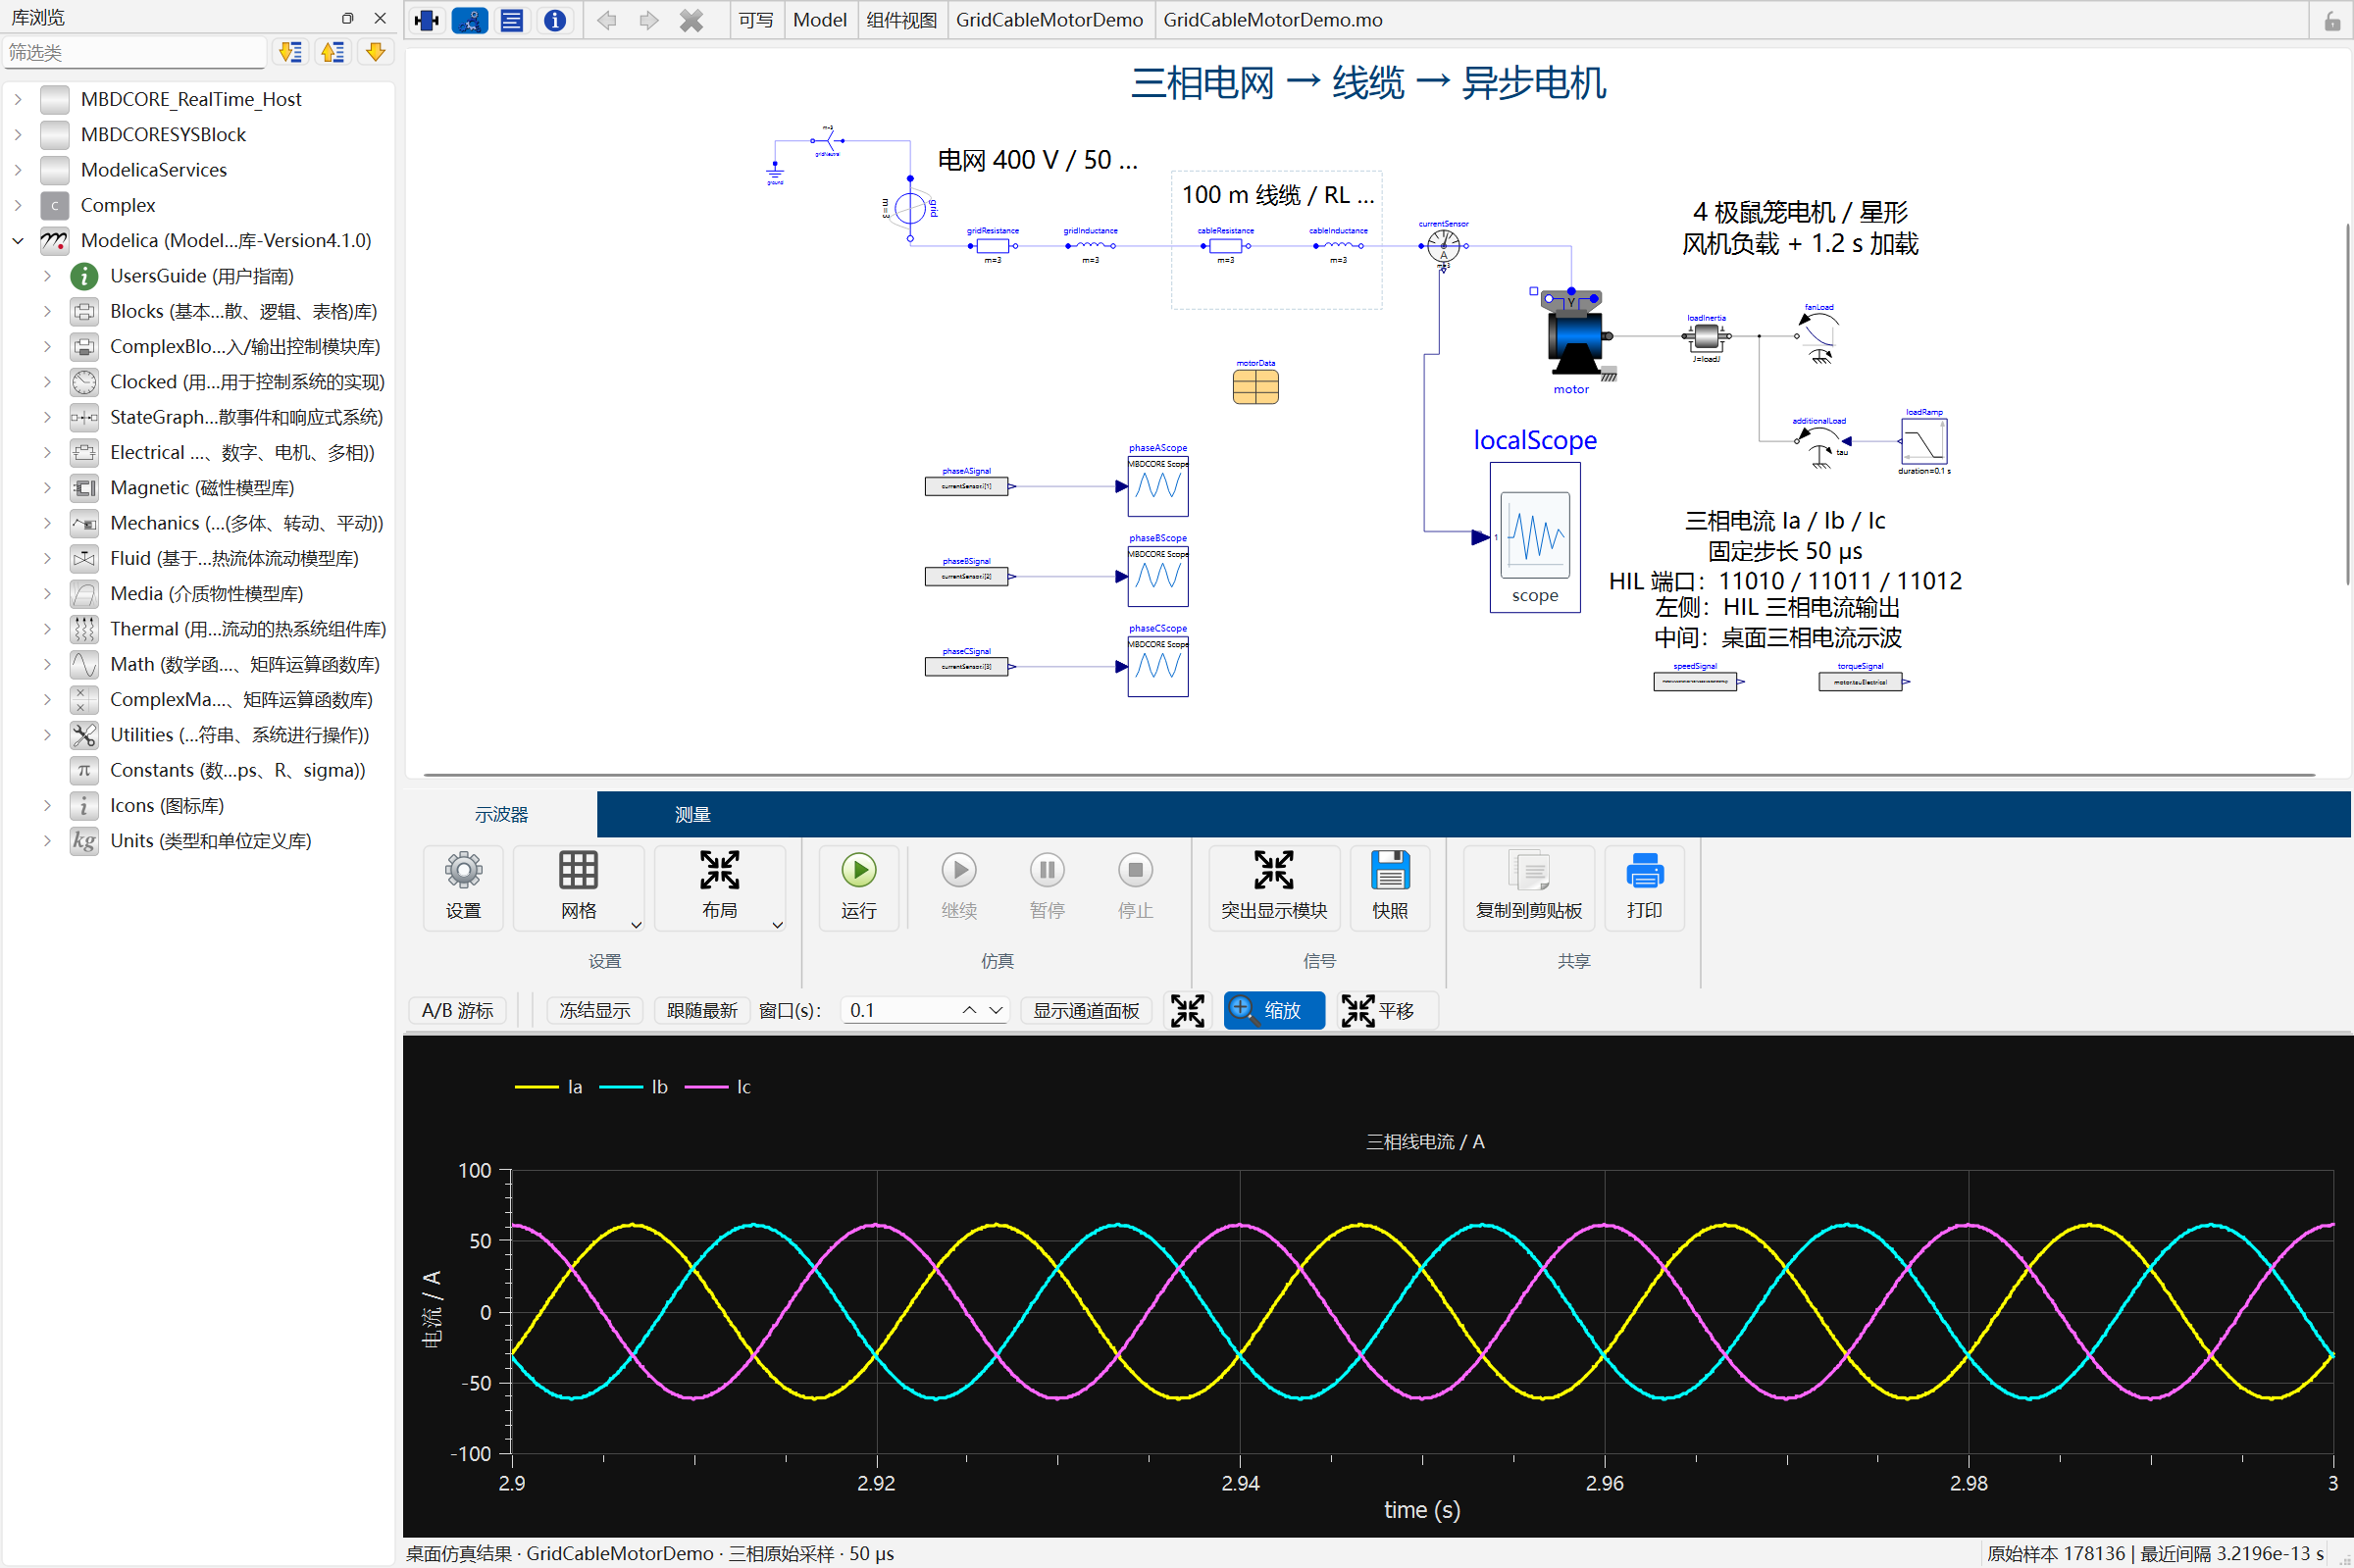Select the motor block in diagram
Image resolution: width=2354 pixels, height=1568 pixels.
point(1574,336)
